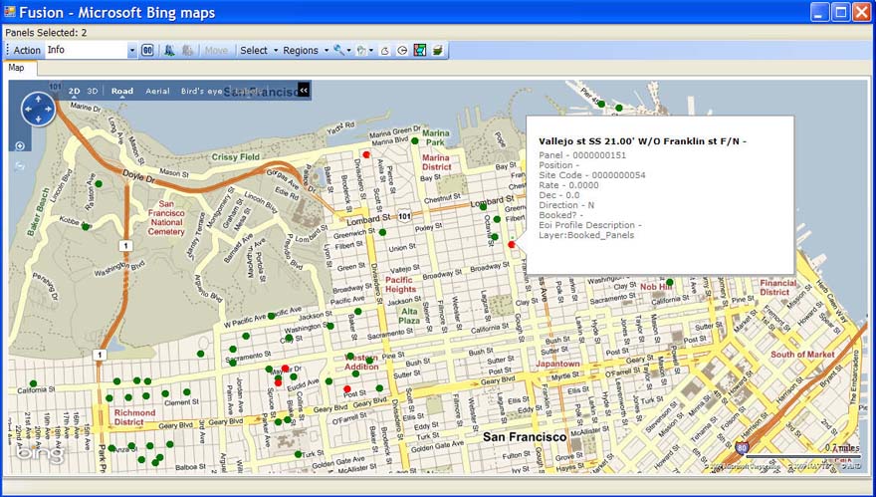Image resolution: width=876 pixels, height=497 pixels.
Task: Click the Action toolbar label
Action: point(27,51)
